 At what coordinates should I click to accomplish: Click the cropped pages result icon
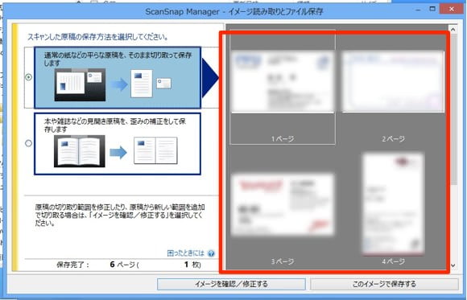point(151,84)
